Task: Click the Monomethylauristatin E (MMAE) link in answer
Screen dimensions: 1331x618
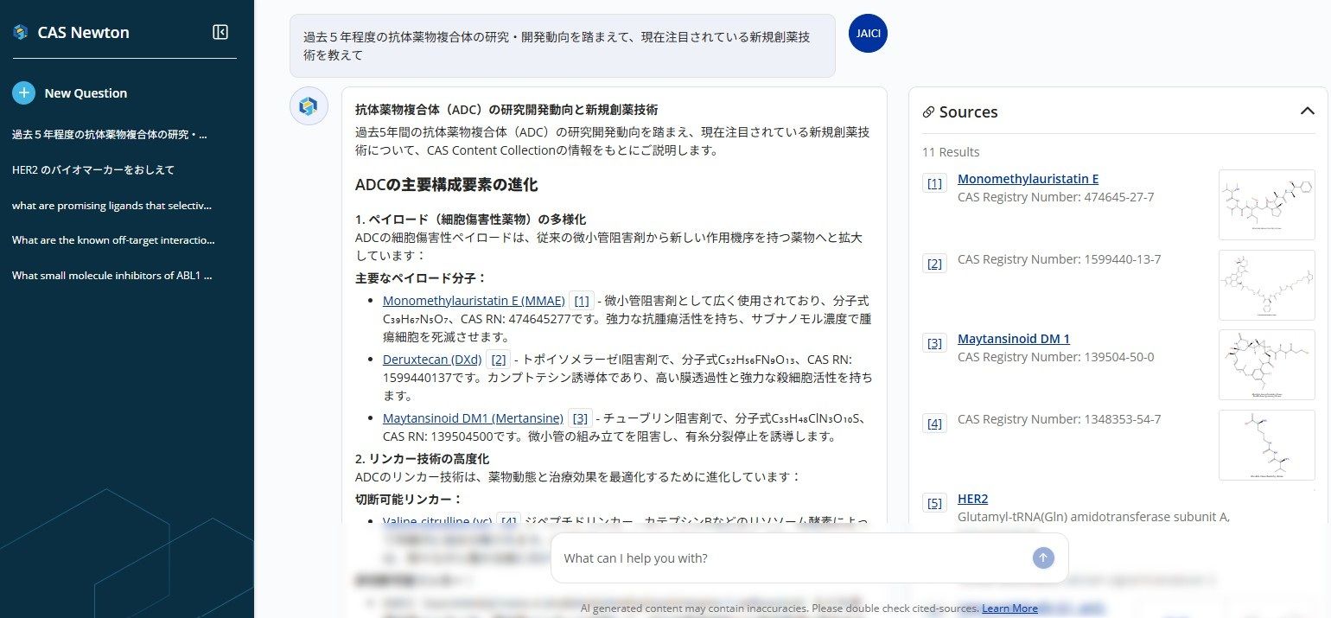Action: [474, 300]
